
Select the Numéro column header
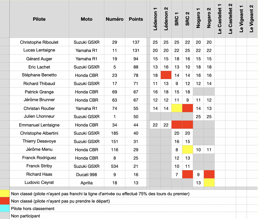tap(115, 19)
